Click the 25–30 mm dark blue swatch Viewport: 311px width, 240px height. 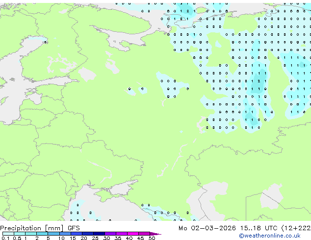coord(99,234)
